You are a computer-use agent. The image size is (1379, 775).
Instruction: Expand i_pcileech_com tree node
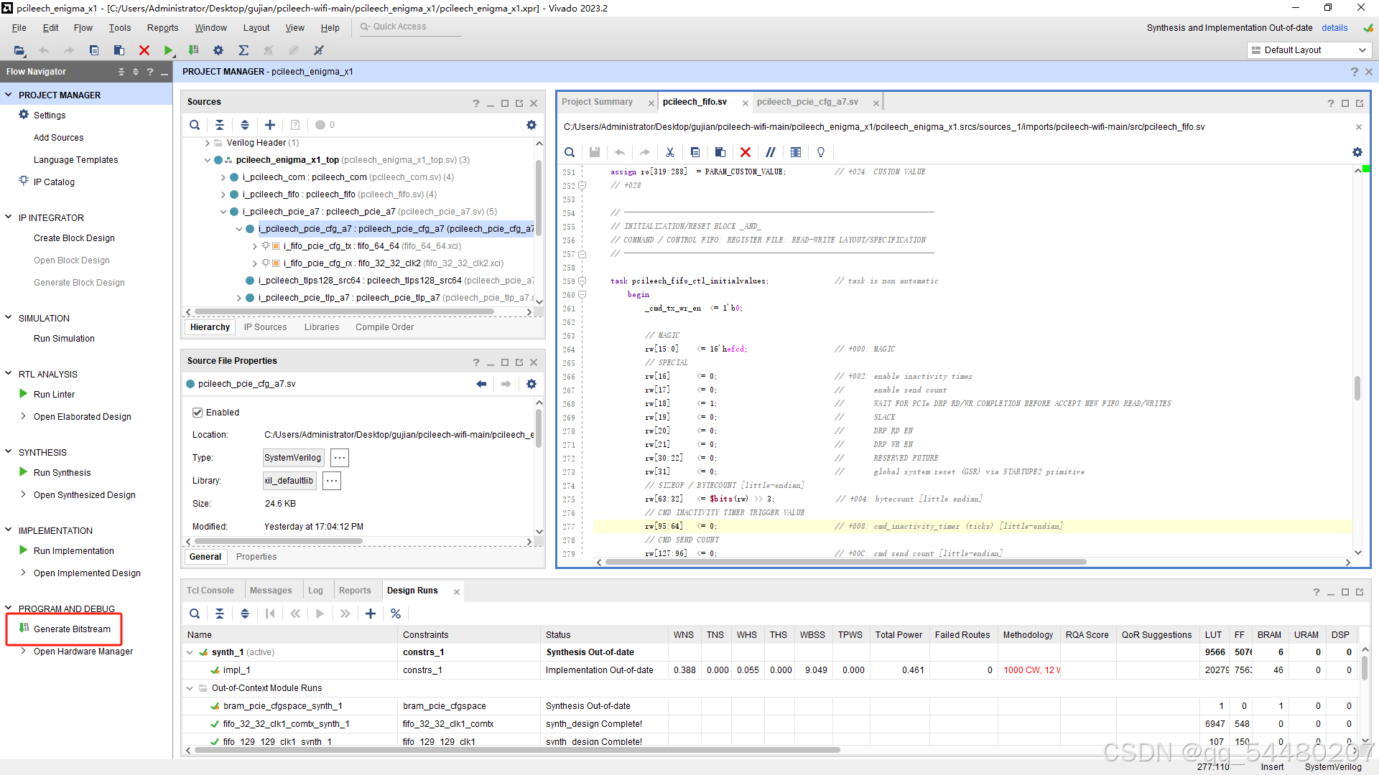(x=223, y=177)
